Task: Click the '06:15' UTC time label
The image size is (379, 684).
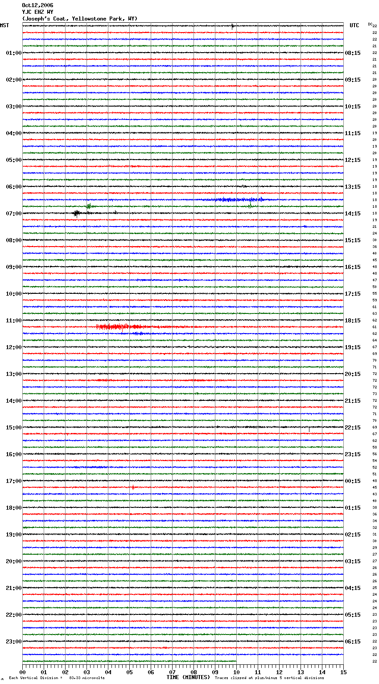Action: click(353, 642)
